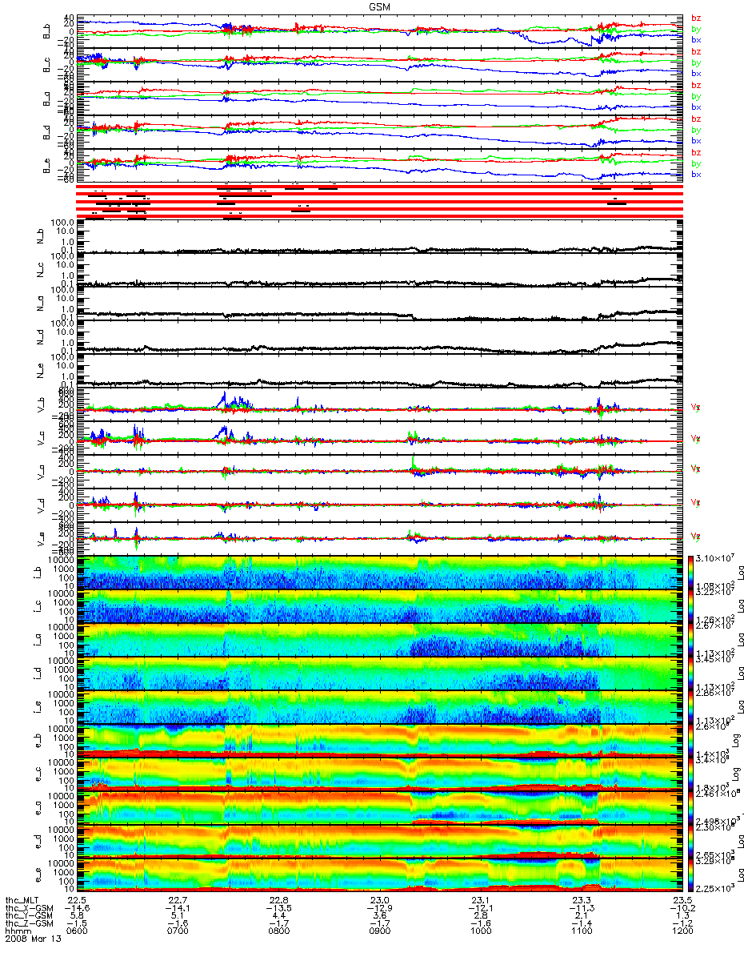Screen dimensions: 744x961
Task: Click the 1200 time tick label
Action: coord(682,932)
